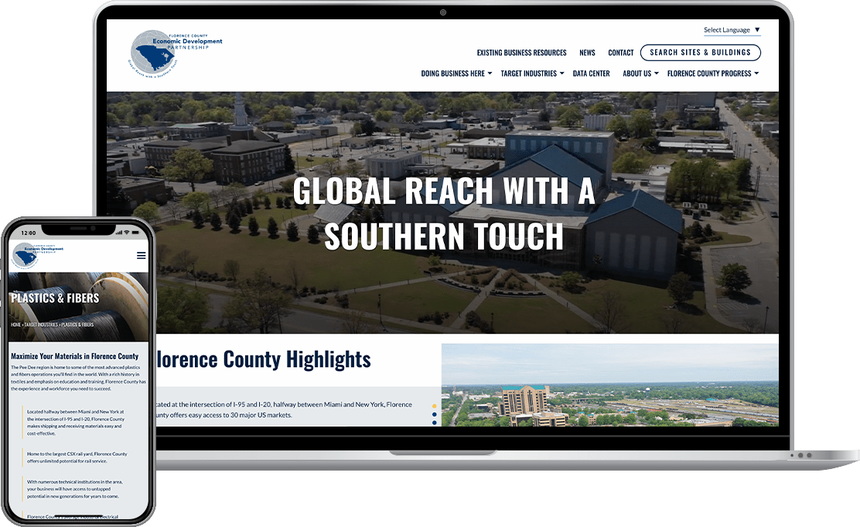The height and width of the screenshot is (527, 860).
Task: Expand the About Us dropdown
Action: 640,73
